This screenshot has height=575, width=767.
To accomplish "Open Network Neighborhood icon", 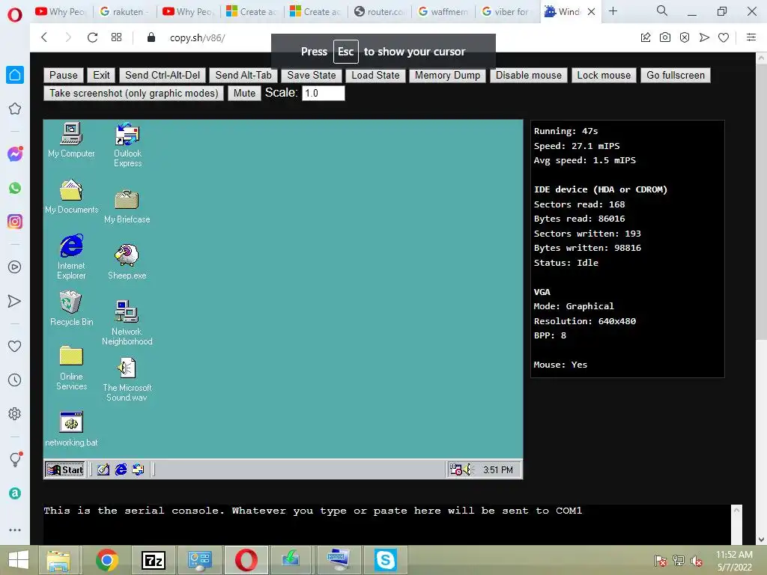I will (127, 323).
